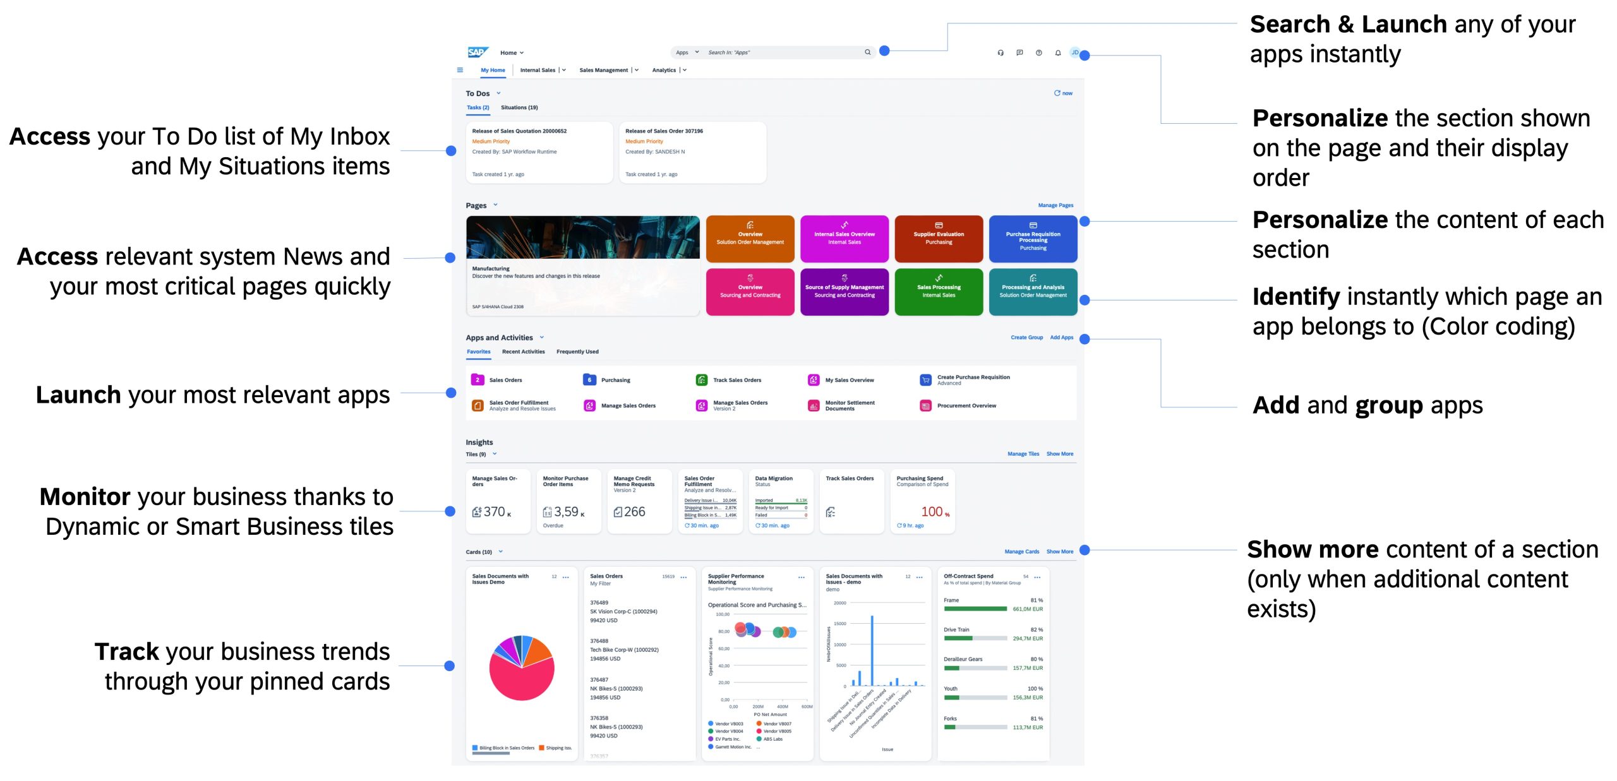Open the notifications bell icon

(x=1058, y=53)
